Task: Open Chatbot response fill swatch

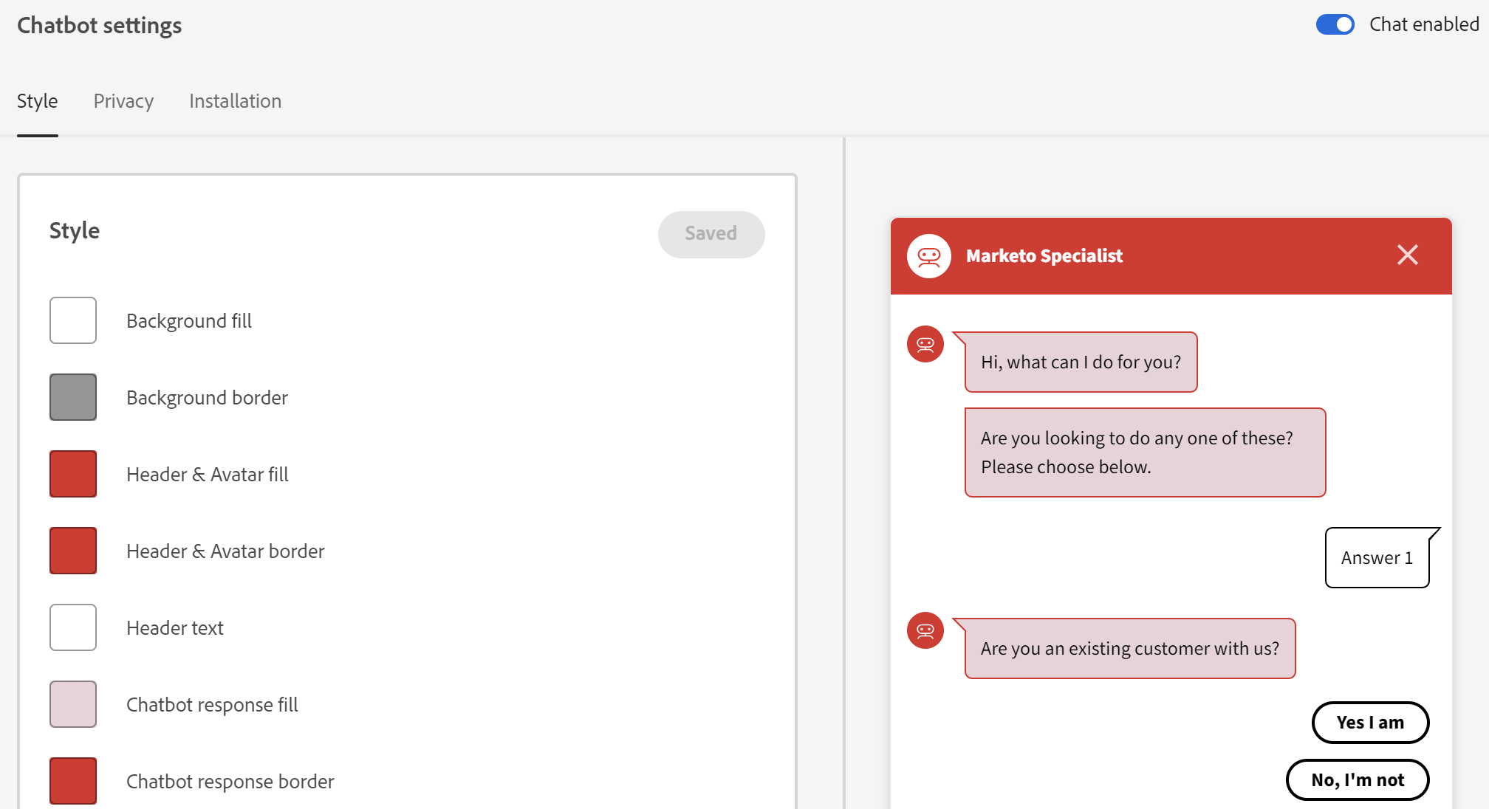Action: [x=73, y=704]
